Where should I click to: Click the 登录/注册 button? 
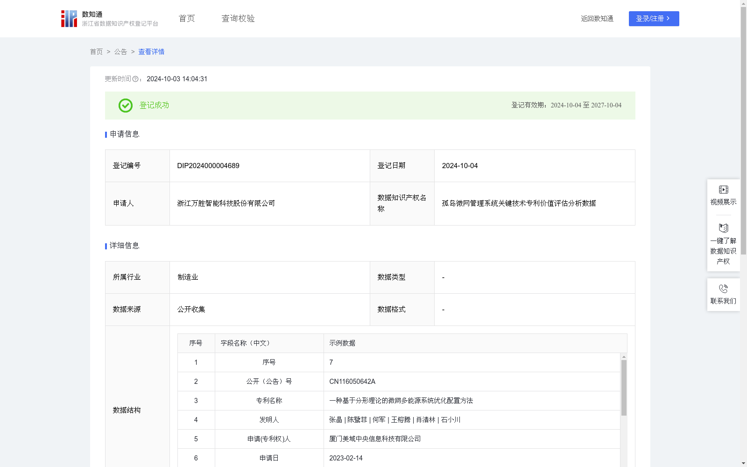pos(654,19)
